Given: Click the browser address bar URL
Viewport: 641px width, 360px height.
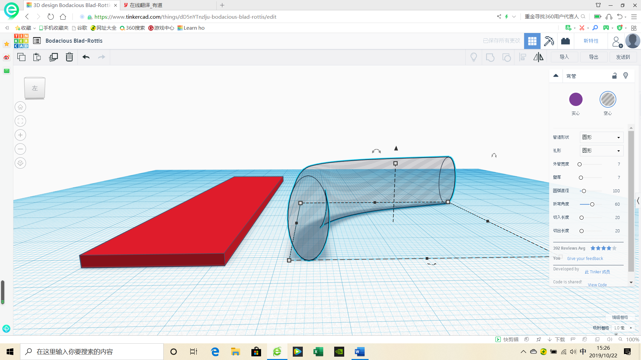Looking at the screenshot, I should (185, 17).
